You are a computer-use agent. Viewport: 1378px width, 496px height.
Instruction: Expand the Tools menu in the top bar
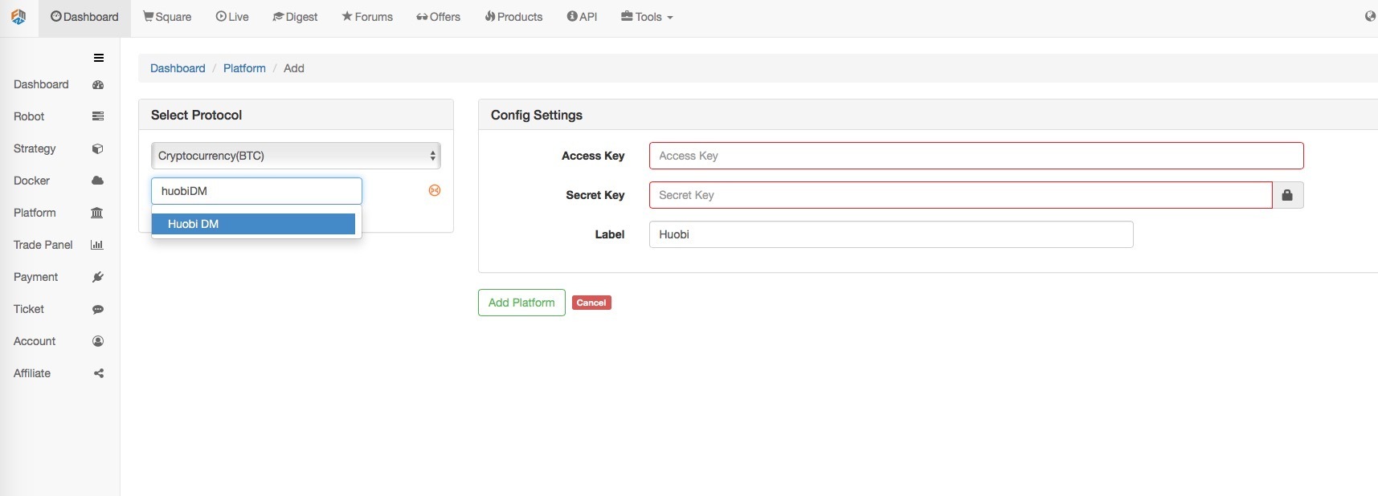(x=647, y=17)
